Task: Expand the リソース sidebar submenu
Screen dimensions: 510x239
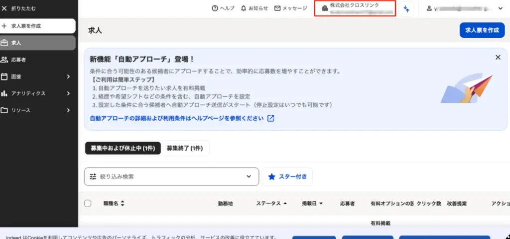Action: pos(68,110)
